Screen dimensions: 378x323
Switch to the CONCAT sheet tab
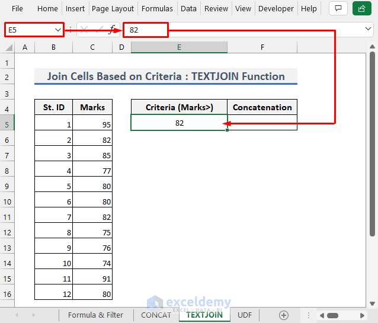(x=156, y=315)
